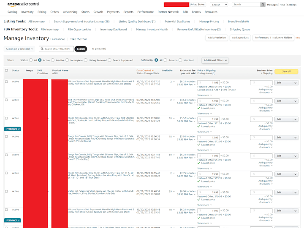Open the Pricing menu
The image size is (304, 228).
coord(42,12)
